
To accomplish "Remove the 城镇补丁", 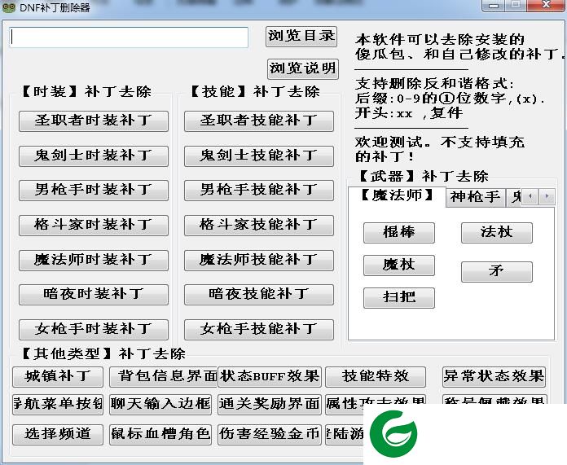I will click(x=58, y=377).
